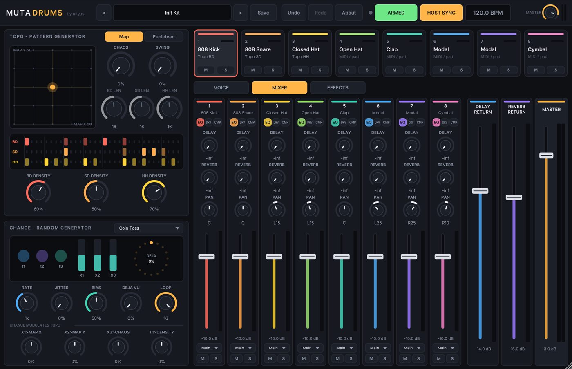Open the Coin Toss generator dropdown

tap(149, 228)
